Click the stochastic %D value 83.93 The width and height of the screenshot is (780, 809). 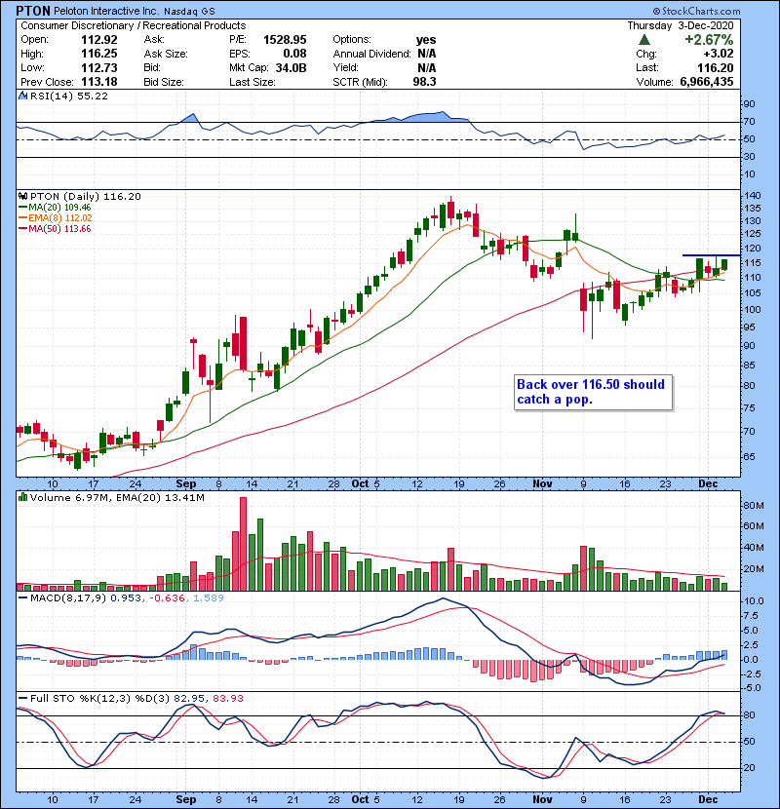(227, 698)
